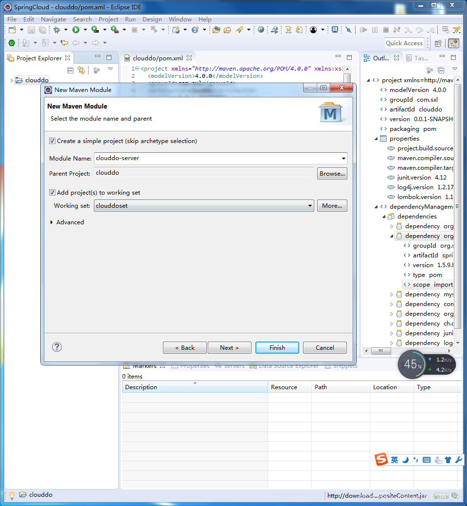Click the Boot Dashboard power icon
Screen dimensions: 467x506
[x=12, y=43]
